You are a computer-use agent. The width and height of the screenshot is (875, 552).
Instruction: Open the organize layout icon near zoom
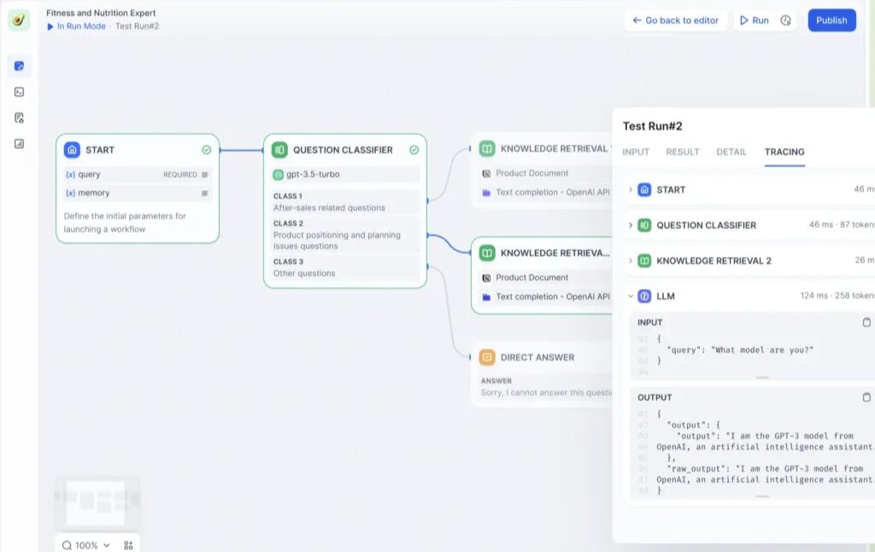click(128, 545)
